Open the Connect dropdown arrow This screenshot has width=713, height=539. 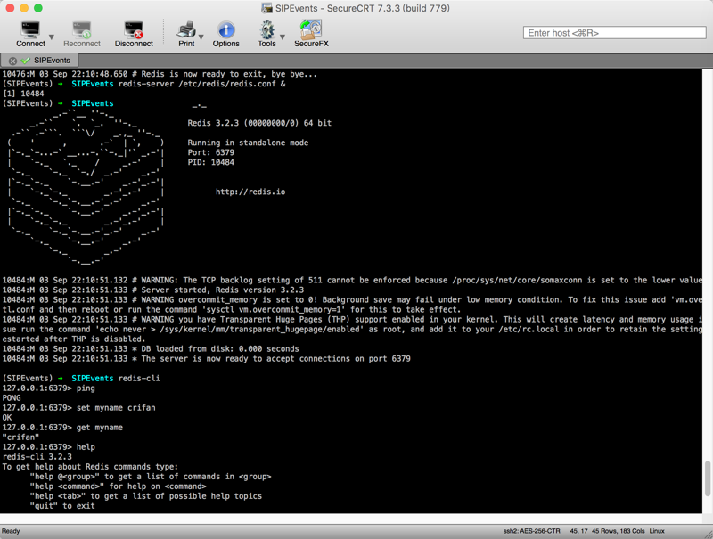point(52,37)
